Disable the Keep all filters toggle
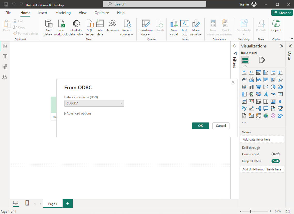 pyautogui.click(x=275, y=161)
